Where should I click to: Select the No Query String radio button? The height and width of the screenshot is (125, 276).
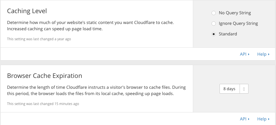pos(213,13)
